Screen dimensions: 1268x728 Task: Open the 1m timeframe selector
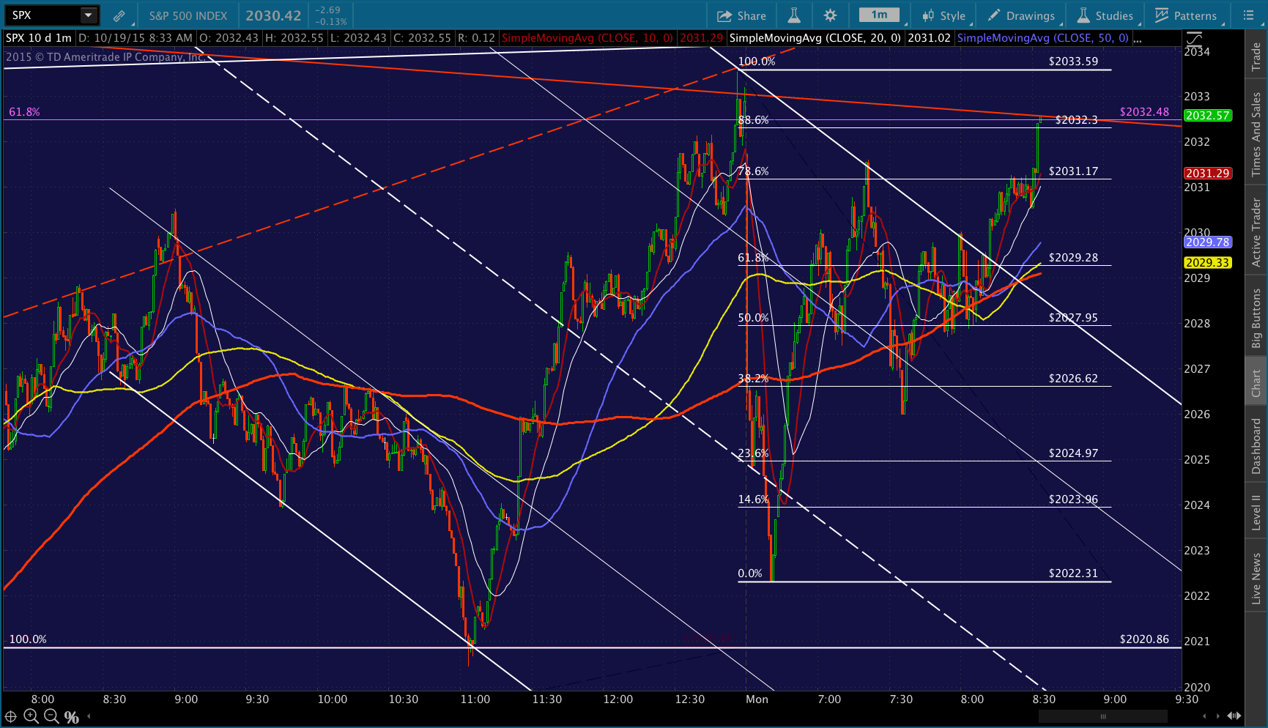tap(879, 15)
